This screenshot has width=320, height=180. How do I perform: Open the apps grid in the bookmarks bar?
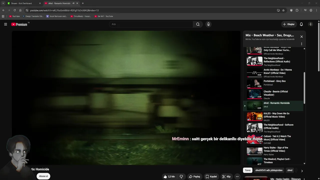pos(3,16)
